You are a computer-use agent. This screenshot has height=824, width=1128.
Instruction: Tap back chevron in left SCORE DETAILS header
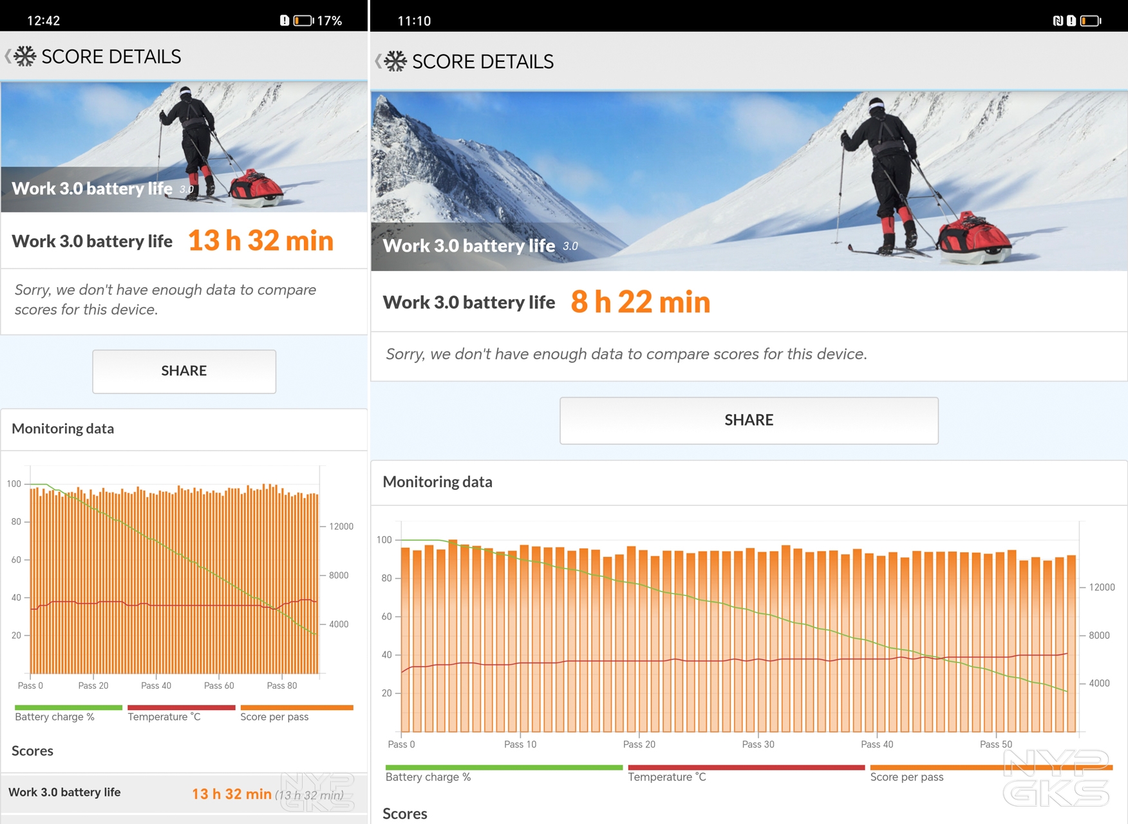[8, 57]
